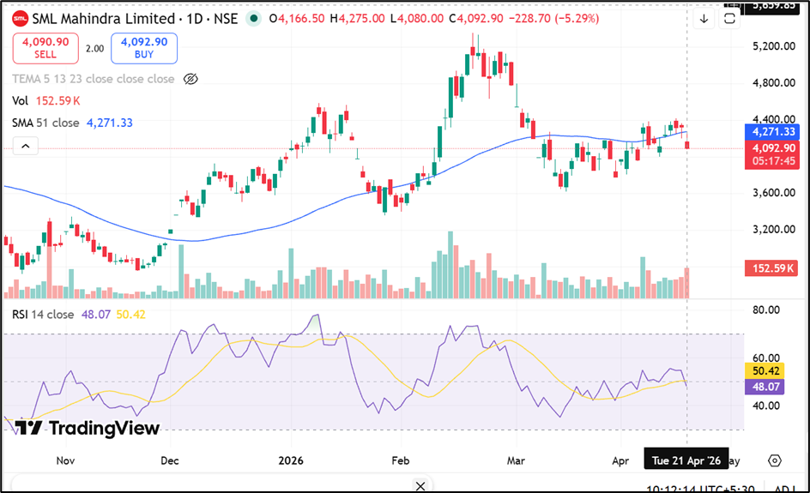Click the SML Mahindra logo icon

tap(20, 18)
